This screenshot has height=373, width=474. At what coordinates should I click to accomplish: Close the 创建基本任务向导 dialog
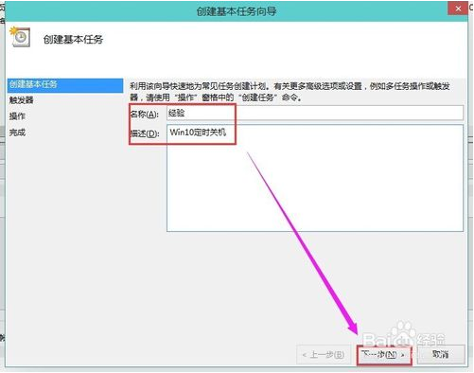pos(458,9)
